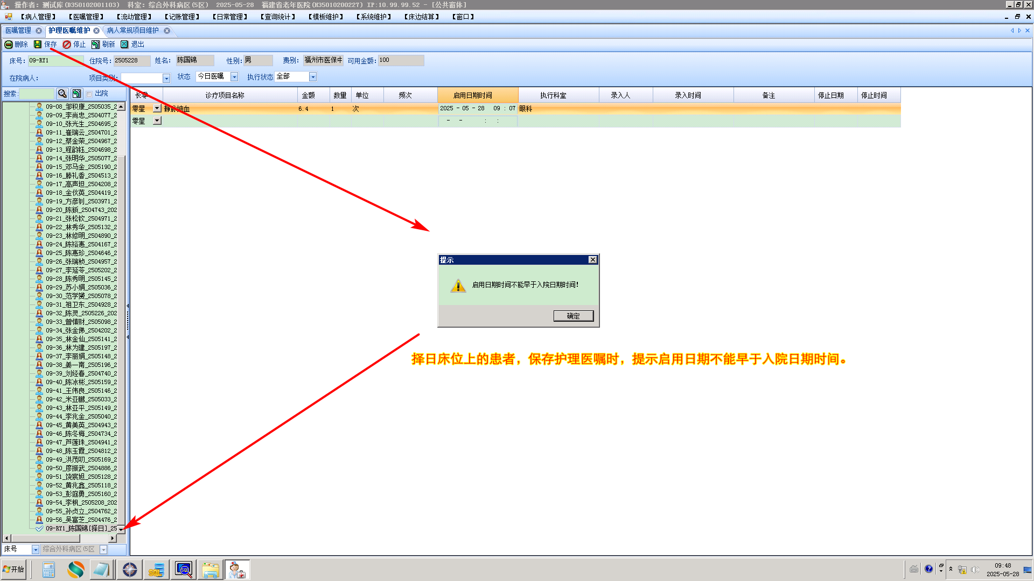Viewport: 1034px width, 581px height.
Task: Click the refresh icon next to search magnifier
Action: 76,94
